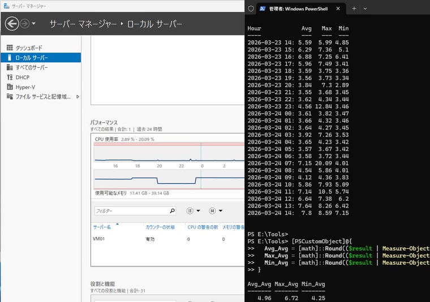This screenshot has width=430, height=302.
Task: Click the file services icon in sidebar
Action: point(10,97)
